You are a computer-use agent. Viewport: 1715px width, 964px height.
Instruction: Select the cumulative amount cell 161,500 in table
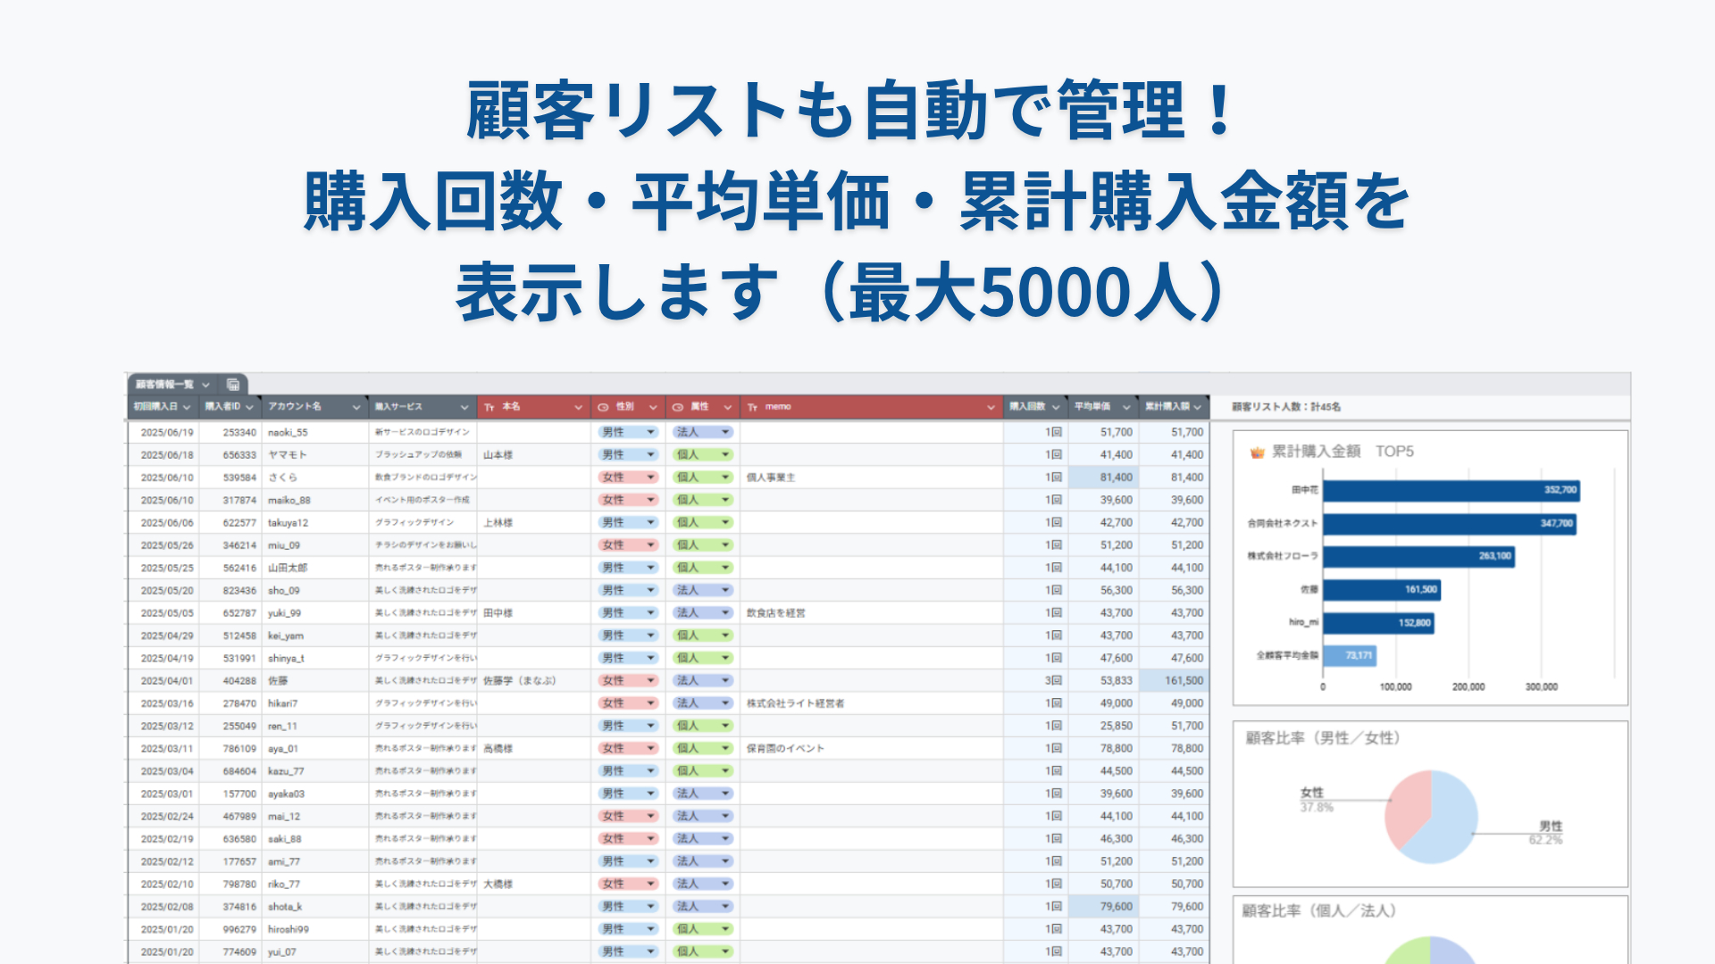1175,680
